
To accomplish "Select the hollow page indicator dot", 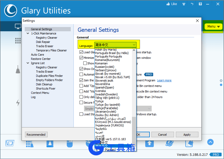I will click(221, 81).
